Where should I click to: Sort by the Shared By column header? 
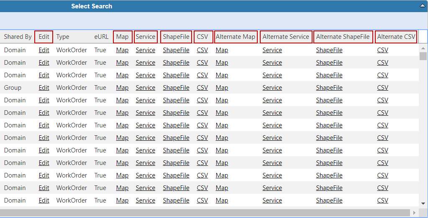tap(18, 37)
